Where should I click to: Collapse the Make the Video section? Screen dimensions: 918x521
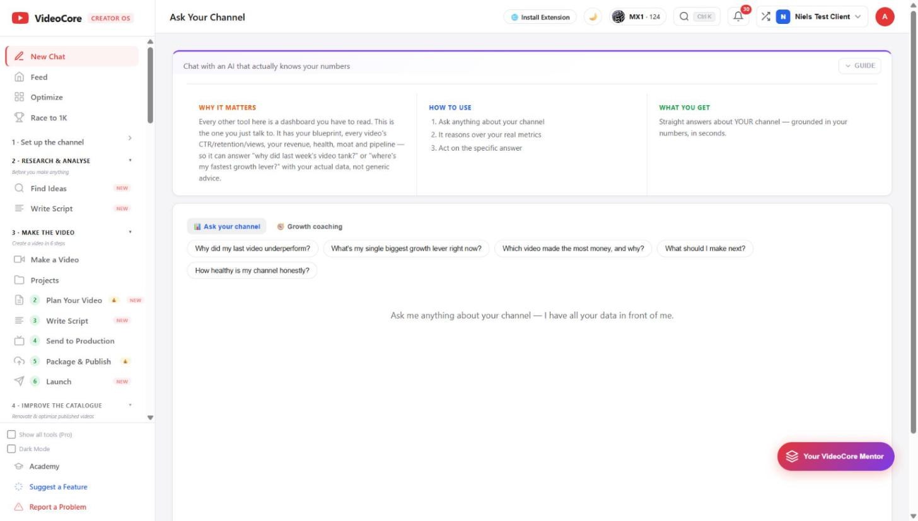(x=131, y=232)
